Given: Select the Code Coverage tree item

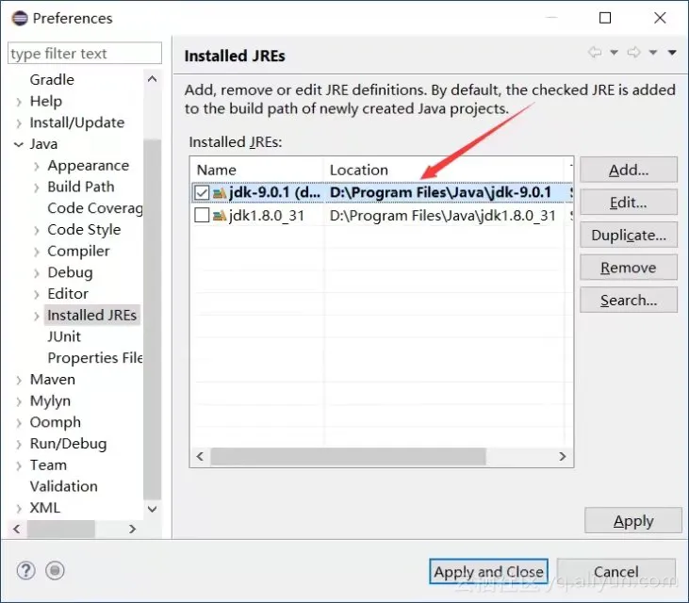Looking at the screenshot, I should pyautogui.click(x=95, y=208).
